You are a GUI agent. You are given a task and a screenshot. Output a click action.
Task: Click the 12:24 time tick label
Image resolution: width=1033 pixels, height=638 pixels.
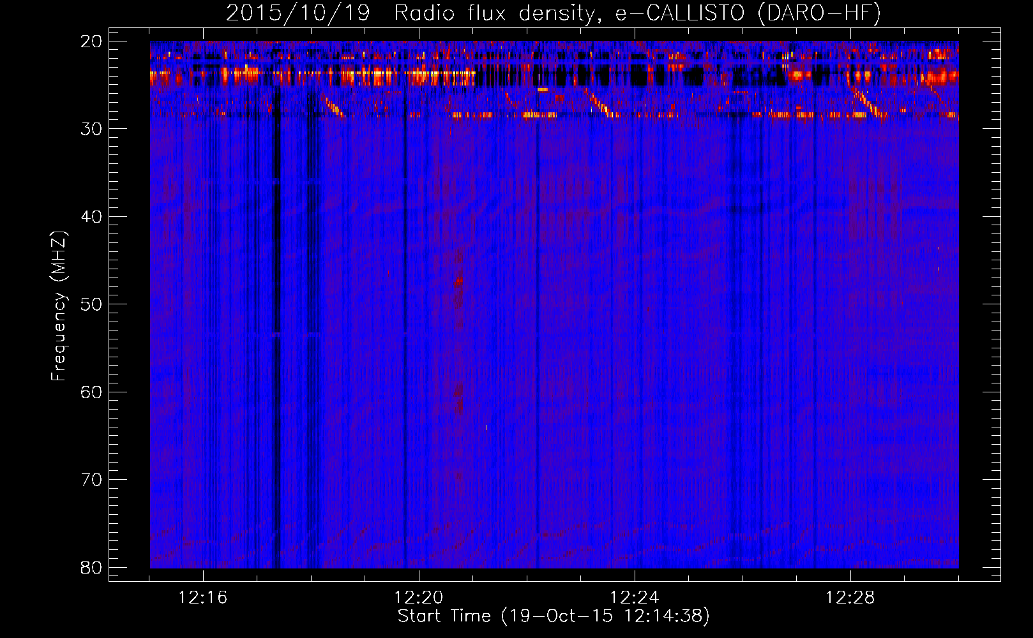click(x=635, y=598)
